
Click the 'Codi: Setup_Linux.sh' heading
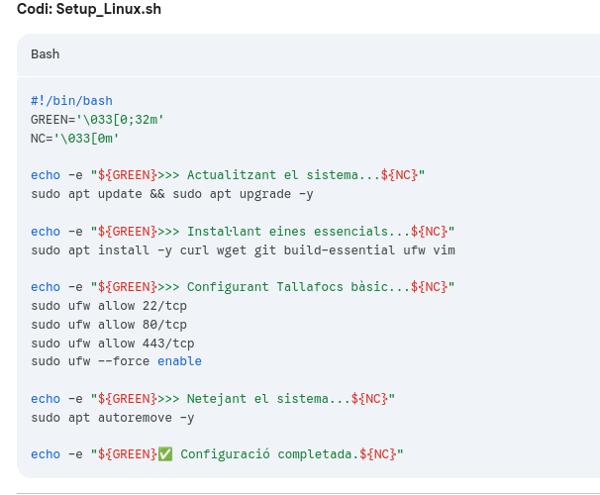pyautogui.click(x=89, y=10)
